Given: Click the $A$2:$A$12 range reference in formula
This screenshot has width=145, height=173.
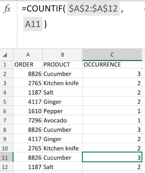Looking at the screenshot, I should pyautogui.click(x=93, y=8).
